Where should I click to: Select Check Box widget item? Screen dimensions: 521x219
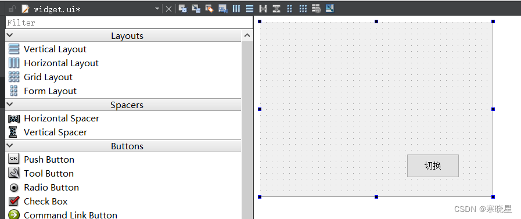point(123,202)
